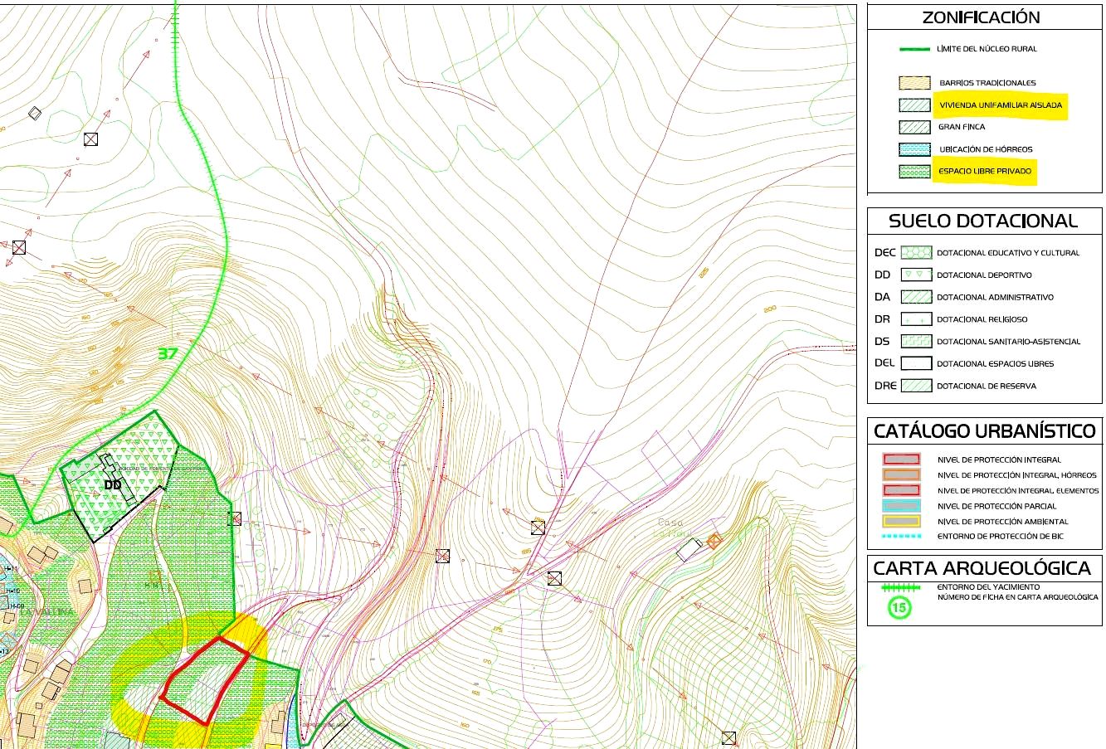Click the highlighted Espacio Libre Privado label
The width and height of the screenshot is (1106, 749).
point(984,172)
